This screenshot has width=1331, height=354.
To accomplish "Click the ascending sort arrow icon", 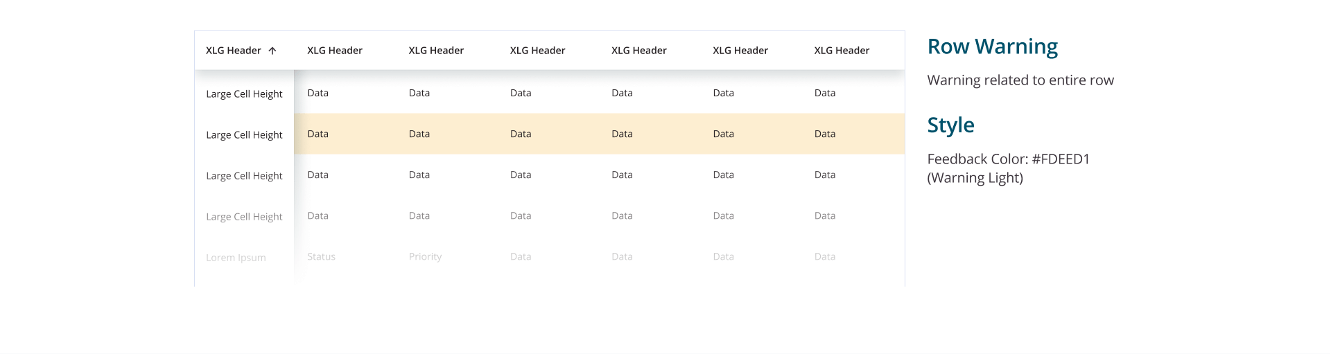I will (x=272, y=51).
